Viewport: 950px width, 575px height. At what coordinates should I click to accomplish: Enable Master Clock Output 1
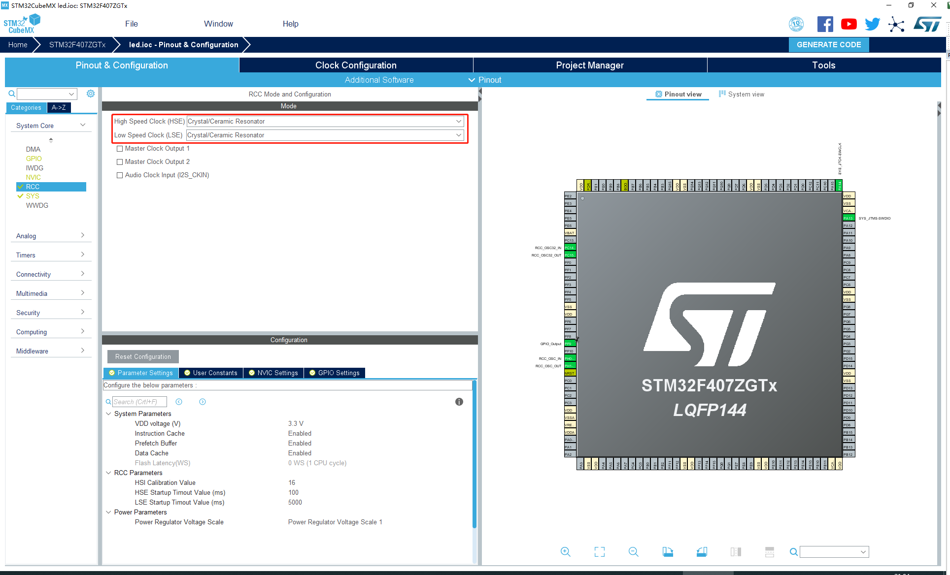[x=120, y=149]
